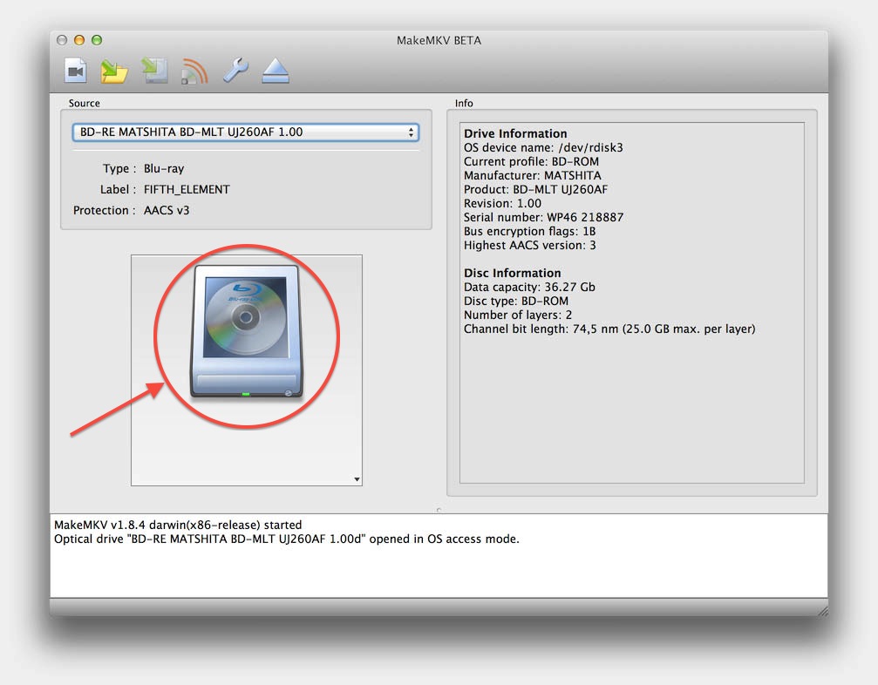The image size is (878, 685).
Task: Eject the disc using the eject icon
Action: tap(276, 71)
